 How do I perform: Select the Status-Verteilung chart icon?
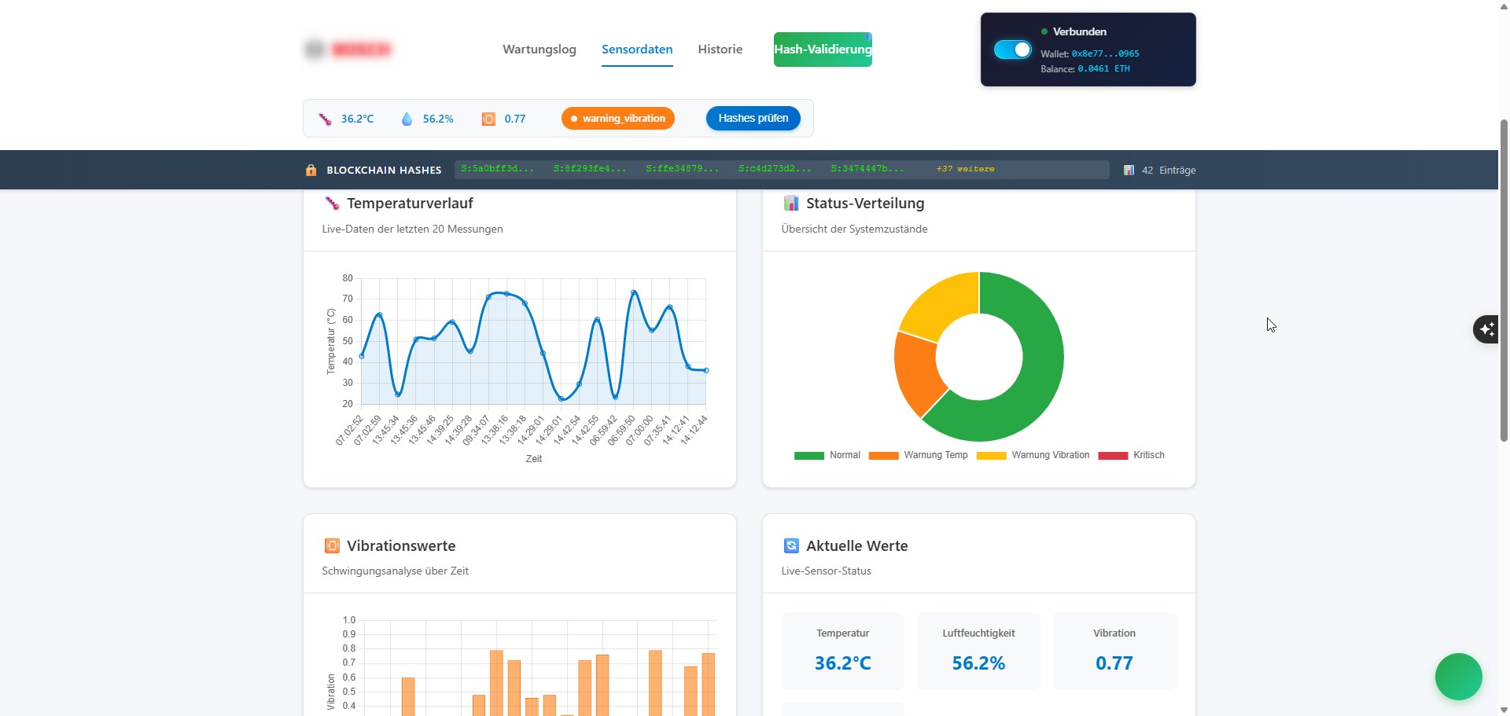790,203
